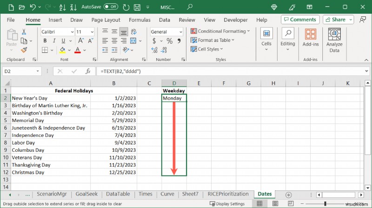The height and width of the screenshot is (208, 372).
Task: Add a new sheet with plus button
Action: 288,195
